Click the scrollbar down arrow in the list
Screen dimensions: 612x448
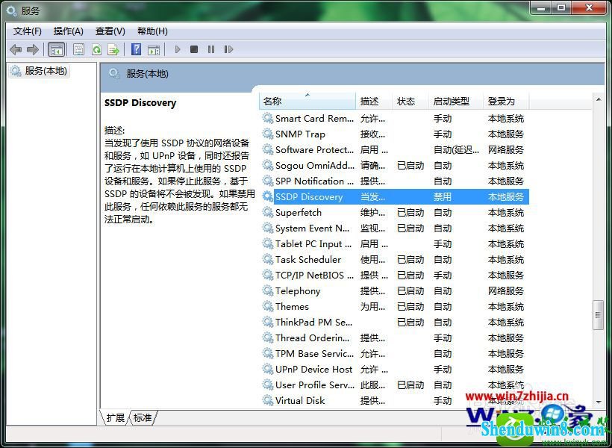[x=599, y=402]
